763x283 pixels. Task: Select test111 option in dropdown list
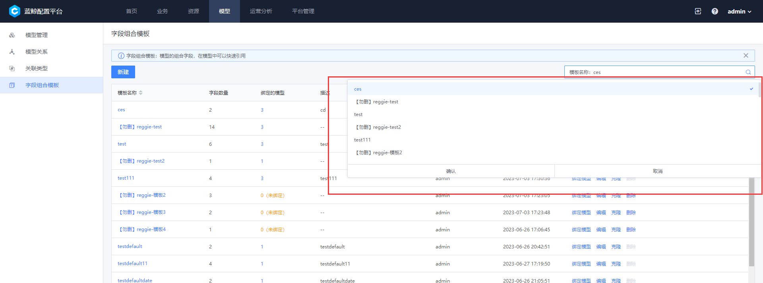pyautogui.click(x=552, y=140)
